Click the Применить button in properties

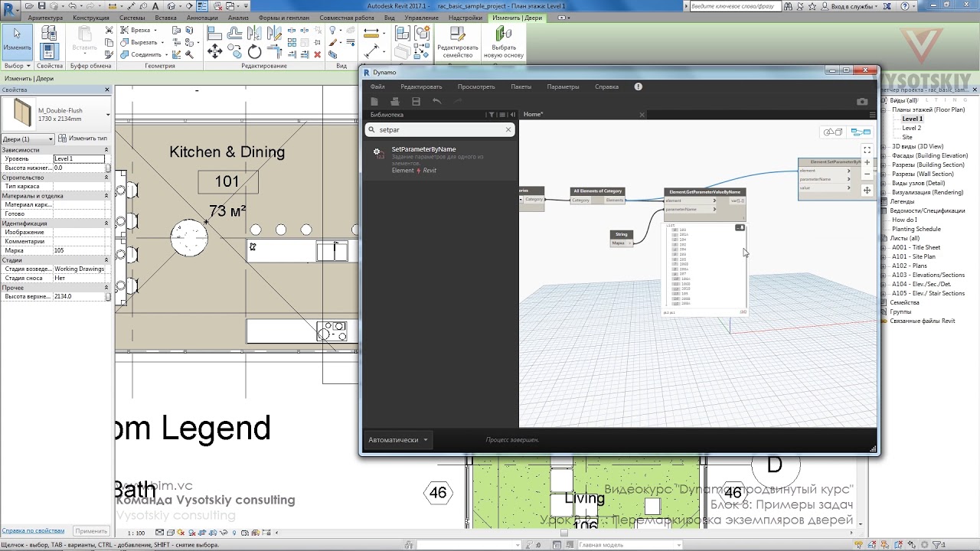coord(91,530)
